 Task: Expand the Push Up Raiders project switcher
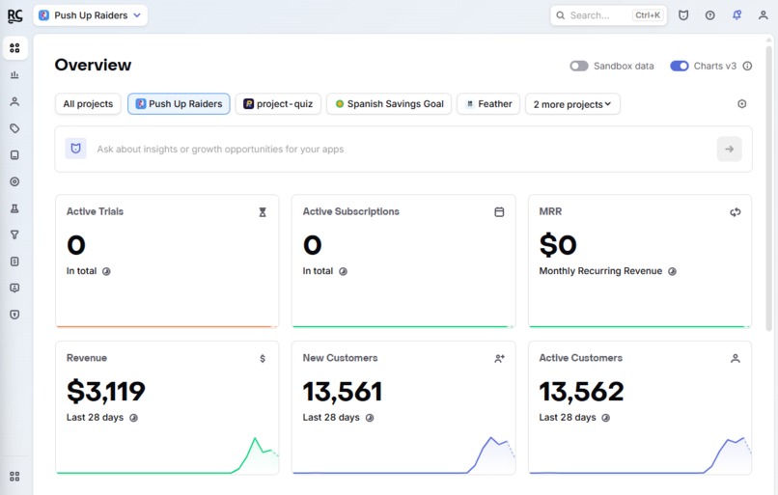coord(91,15)
